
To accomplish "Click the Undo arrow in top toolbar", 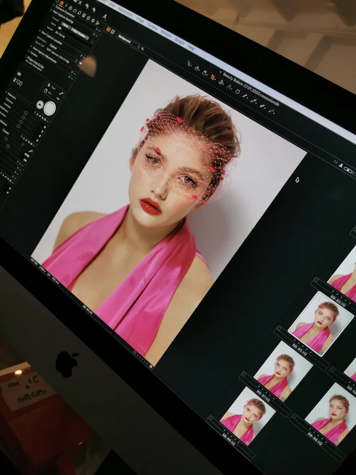I will (x=87, y=6).
